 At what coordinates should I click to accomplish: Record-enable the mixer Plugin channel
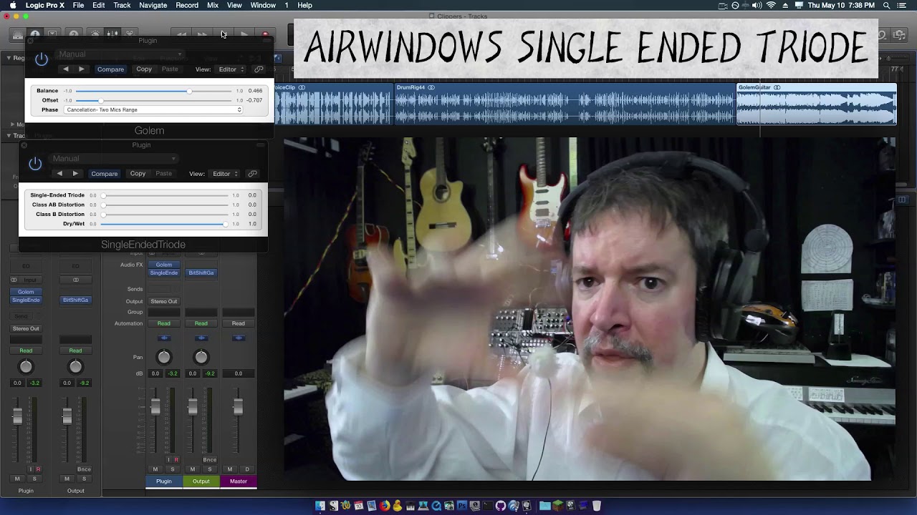pyautogui.click(x=176, y=460)
